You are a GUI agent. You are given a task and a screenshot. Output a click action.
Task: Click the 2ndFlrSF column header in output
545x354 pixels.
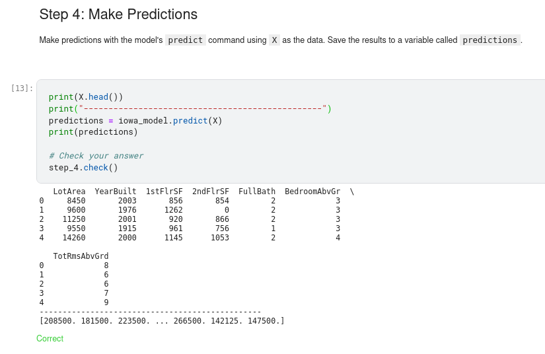pyautogui.click(x=210, y=192)
